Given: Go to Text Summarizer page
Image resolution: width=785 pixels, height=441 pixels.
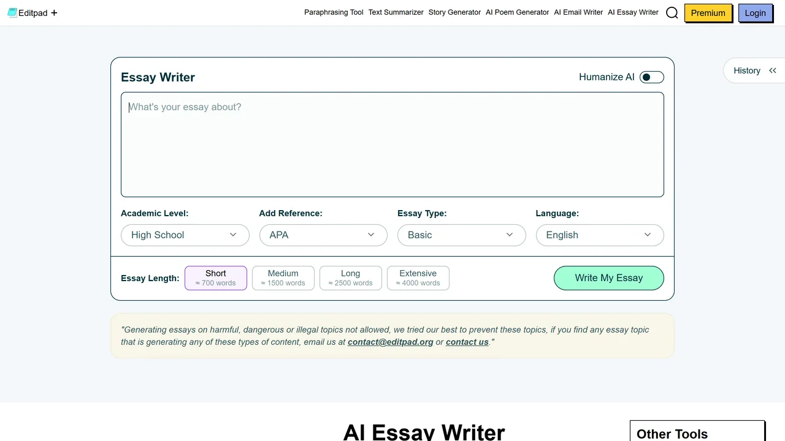Looking at the screenshot, I should 396,12.
